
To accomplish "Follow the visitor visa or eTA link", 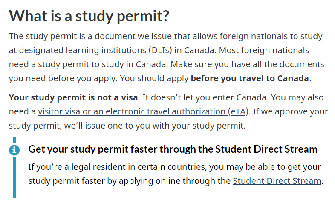I will click(143, 112).
